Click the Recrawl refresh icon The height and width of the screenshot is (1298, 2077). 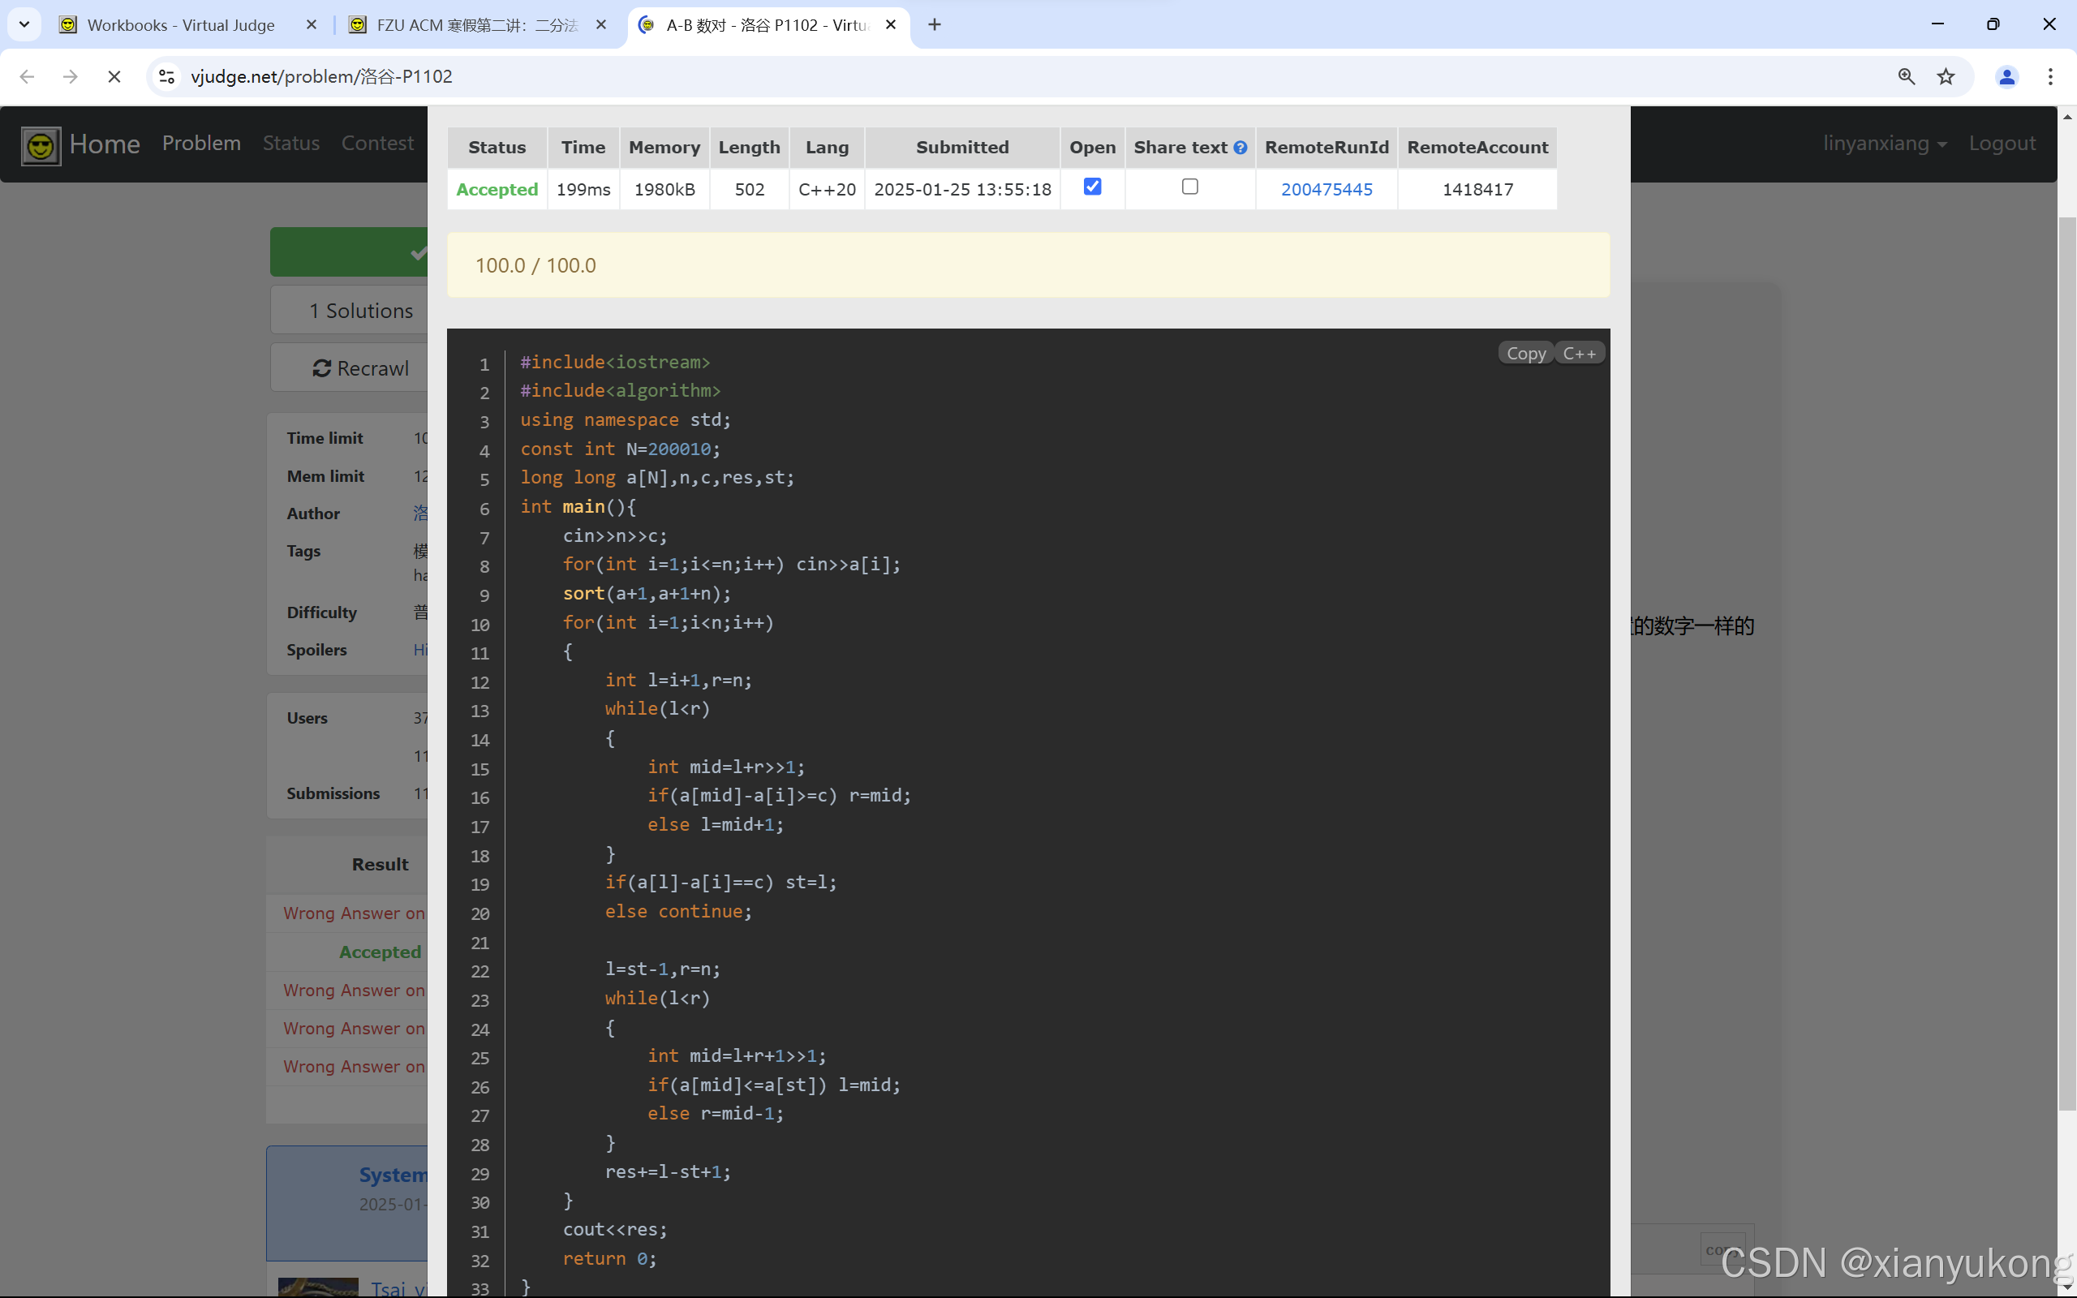point(322,368)
